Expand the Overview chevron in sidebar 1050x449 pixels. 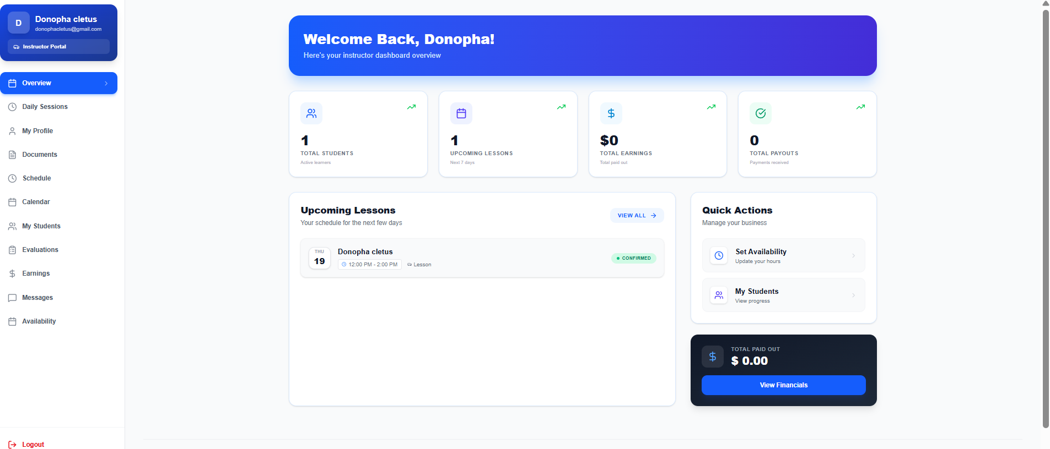(106, 84)
